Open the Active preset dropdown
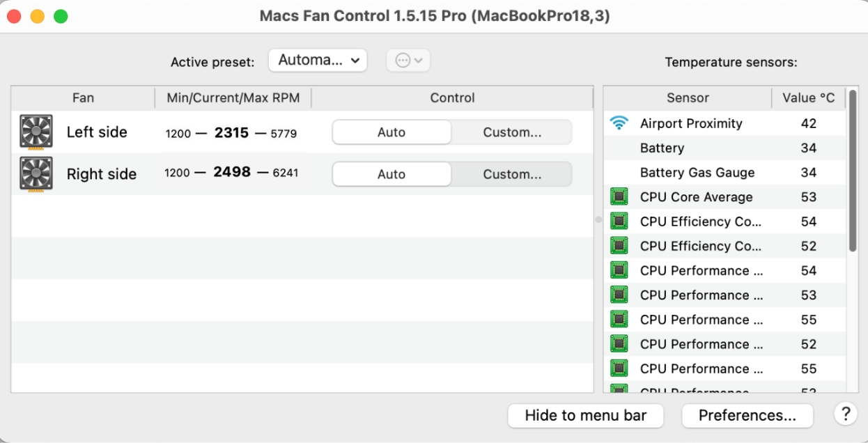Screen dimensions: 868x443 pyautogui.click(x=318, y=61)
